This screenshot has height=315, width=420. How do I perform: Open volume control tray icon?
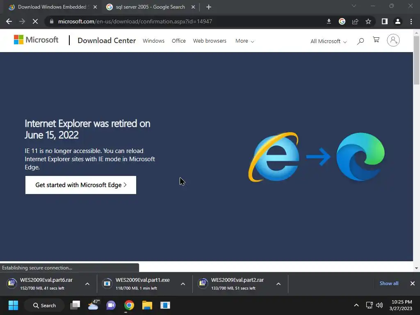379,305
